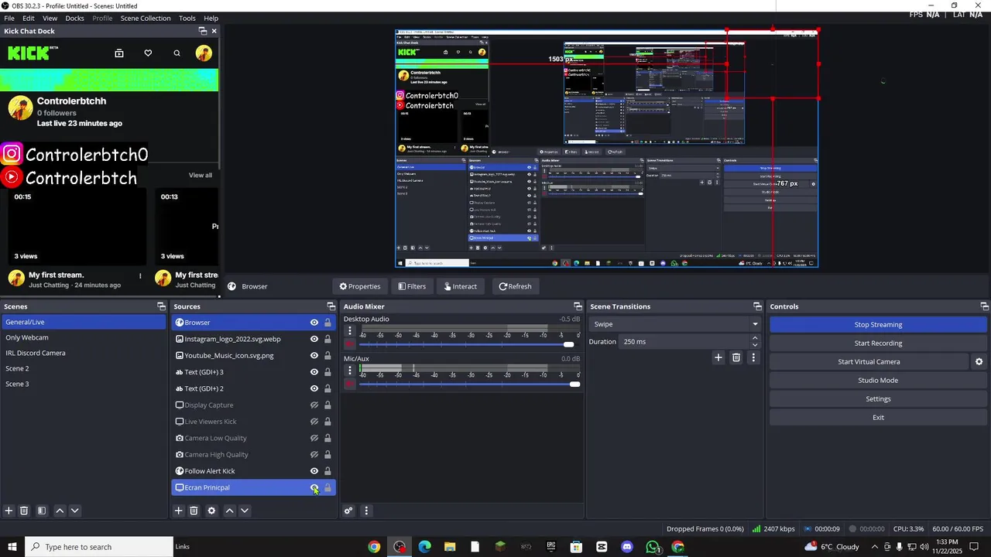Float the Audio Mixer dock panel
Image resolution: width=991 pixels, height=557 pixels.
[578, 306]
